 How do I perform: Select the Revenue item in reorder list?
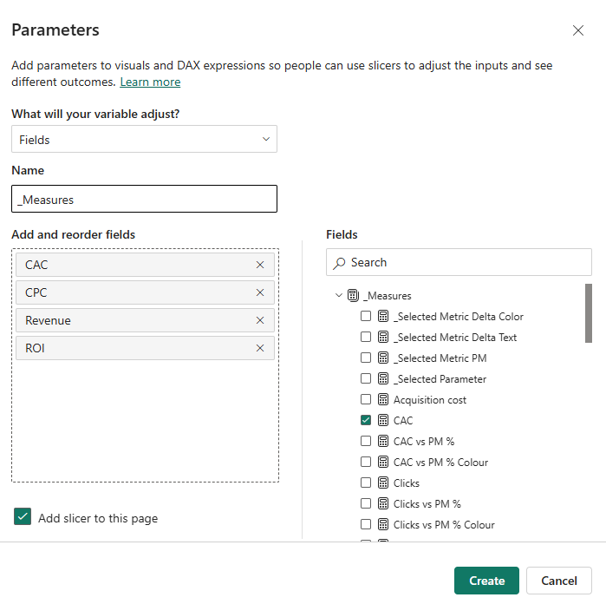click(145, 320)
